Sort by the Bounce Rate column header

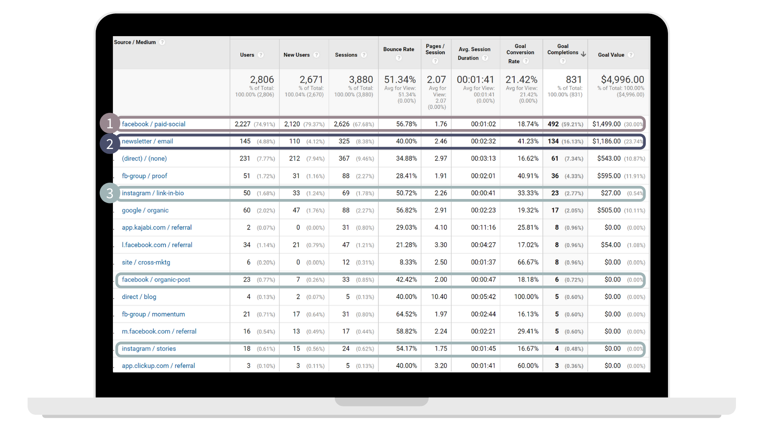click(399, 49)
